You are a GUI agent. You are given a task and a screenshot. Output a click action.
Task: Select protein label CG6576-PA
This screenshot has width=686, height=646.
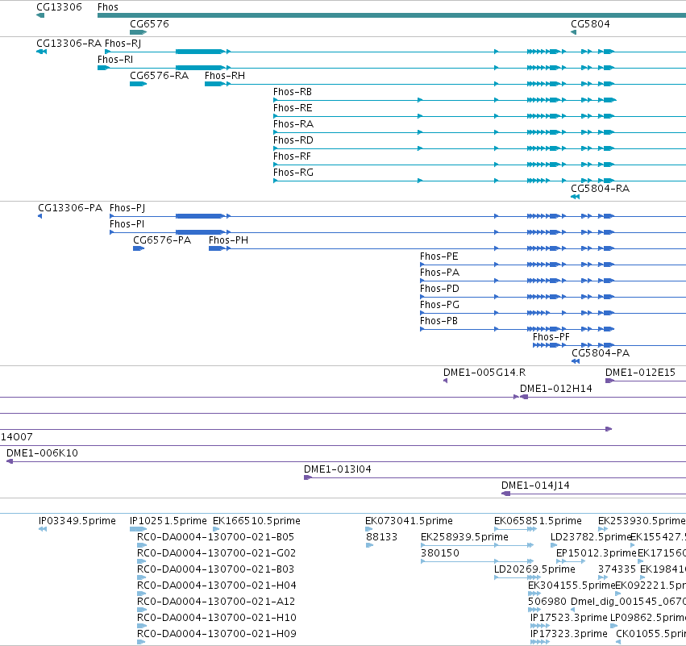point(162,240)
